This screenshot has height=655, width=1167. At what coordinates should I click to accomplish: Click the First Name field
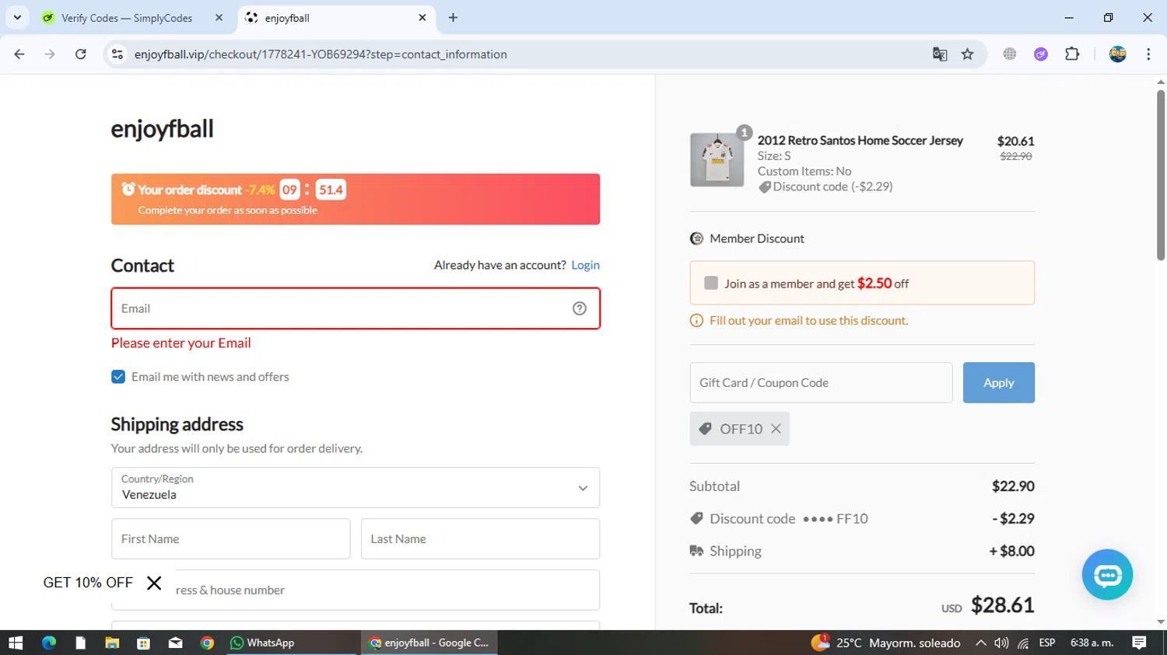[x=231, y=539]
